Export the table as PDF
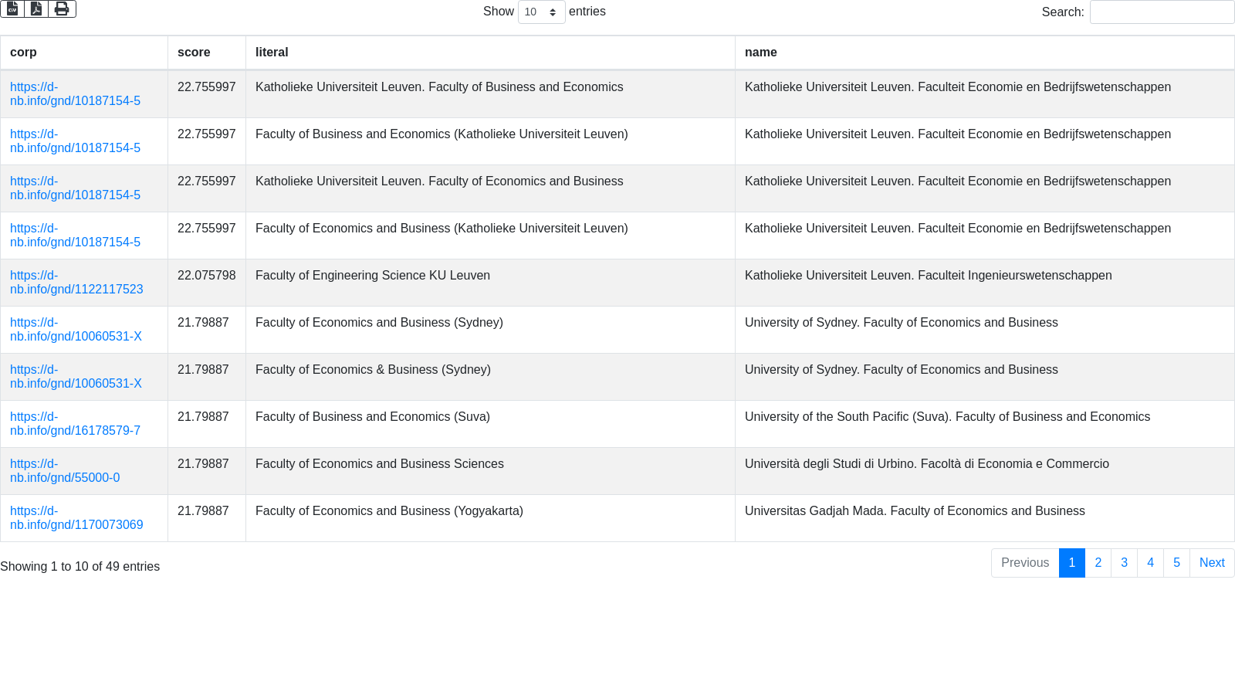Image resolution: width=1235 pixels, height=695 pixels. tap(36, 8)
